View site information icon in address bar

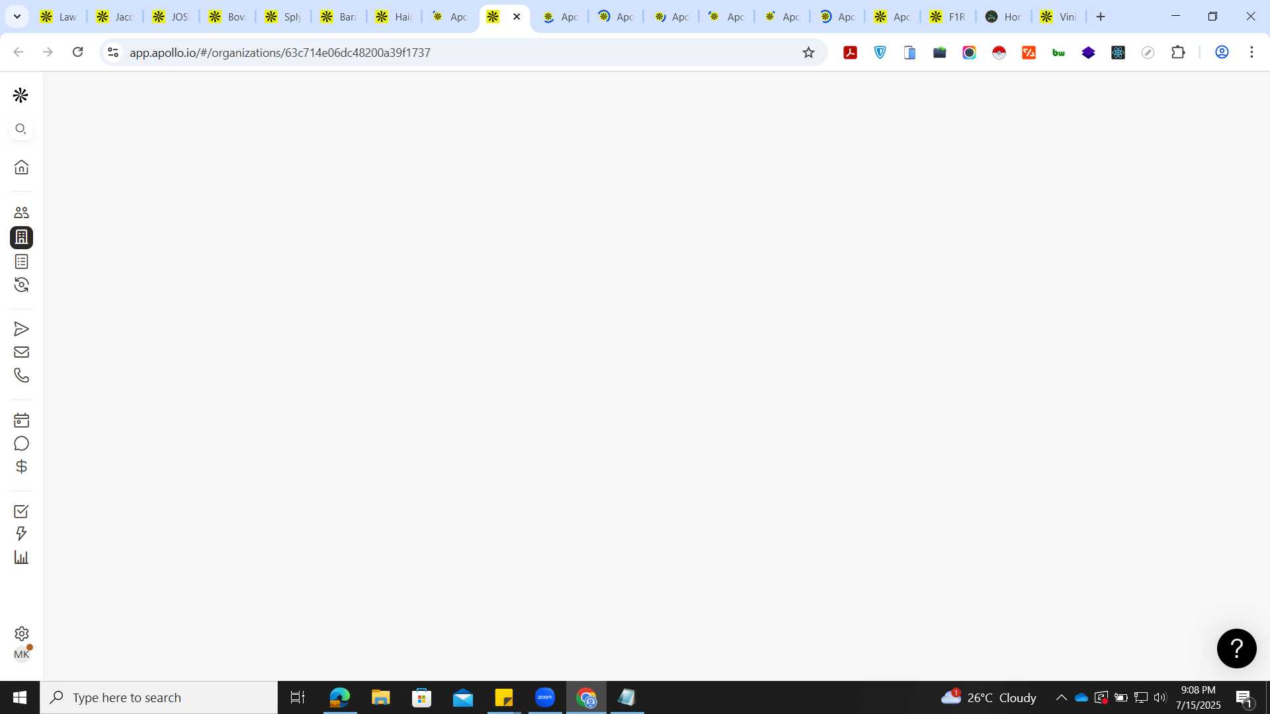click(x=113, y=52)
